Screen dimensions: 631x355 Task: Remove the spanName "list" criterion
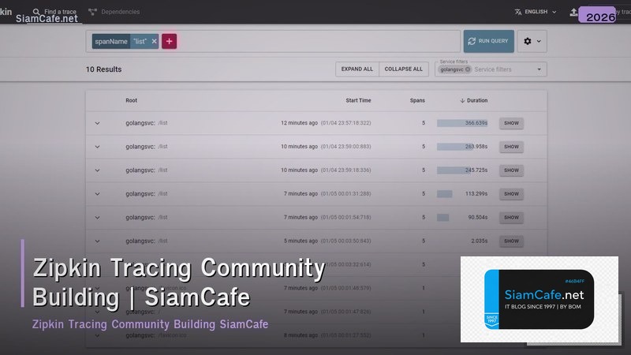click(154, 41)
